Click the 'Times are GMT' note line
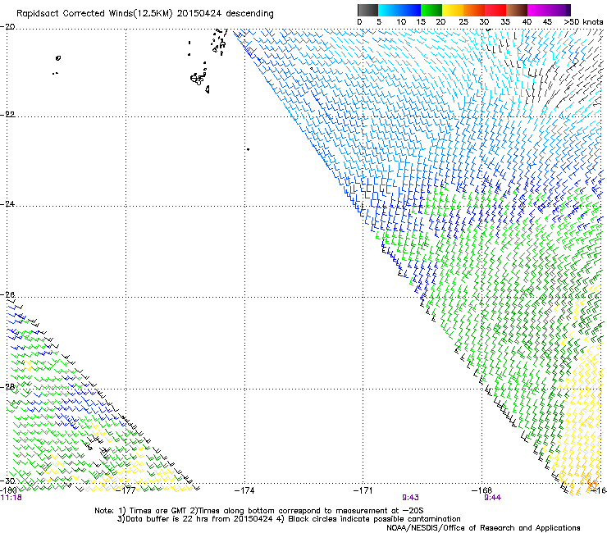The width and height of the screenshot is (607, 533). click(x=259, y=511)
